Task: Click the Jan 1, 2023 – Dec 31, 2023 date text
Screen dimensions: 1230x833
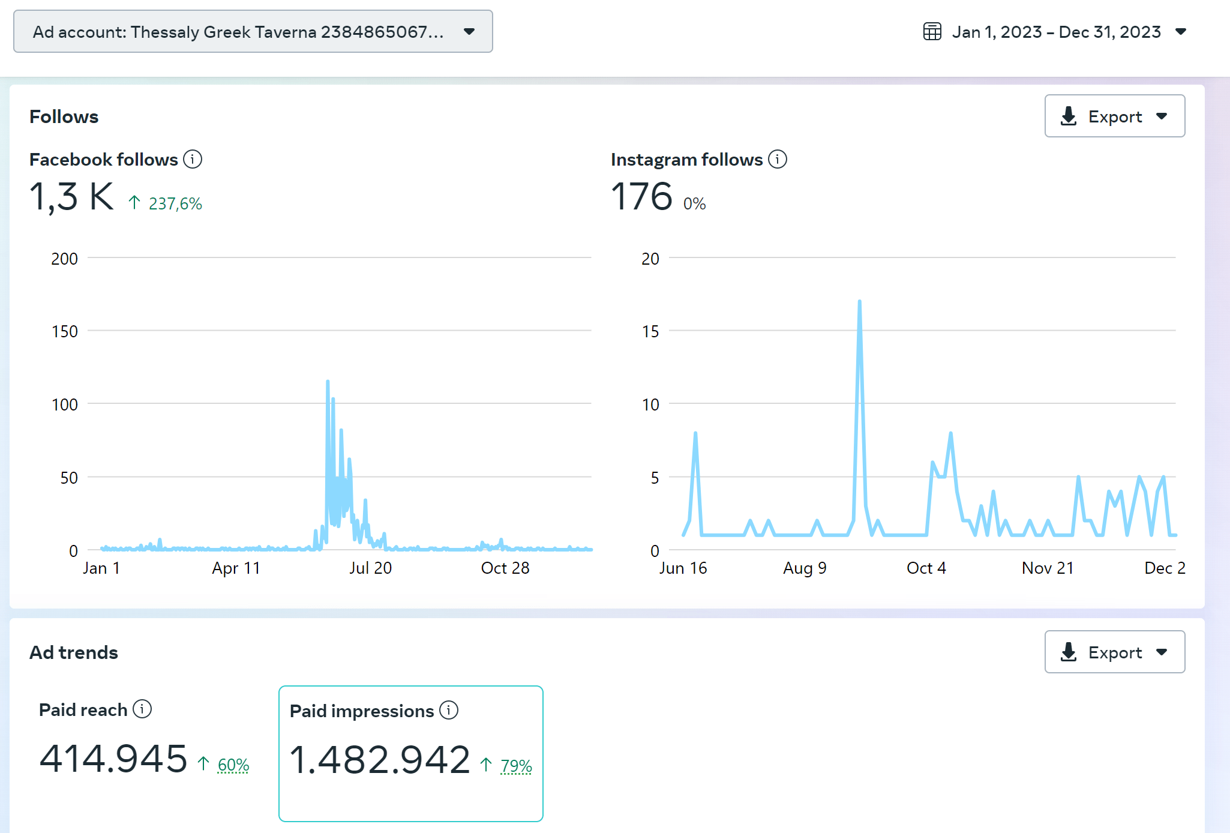Action: click(x=1056, y=32)
